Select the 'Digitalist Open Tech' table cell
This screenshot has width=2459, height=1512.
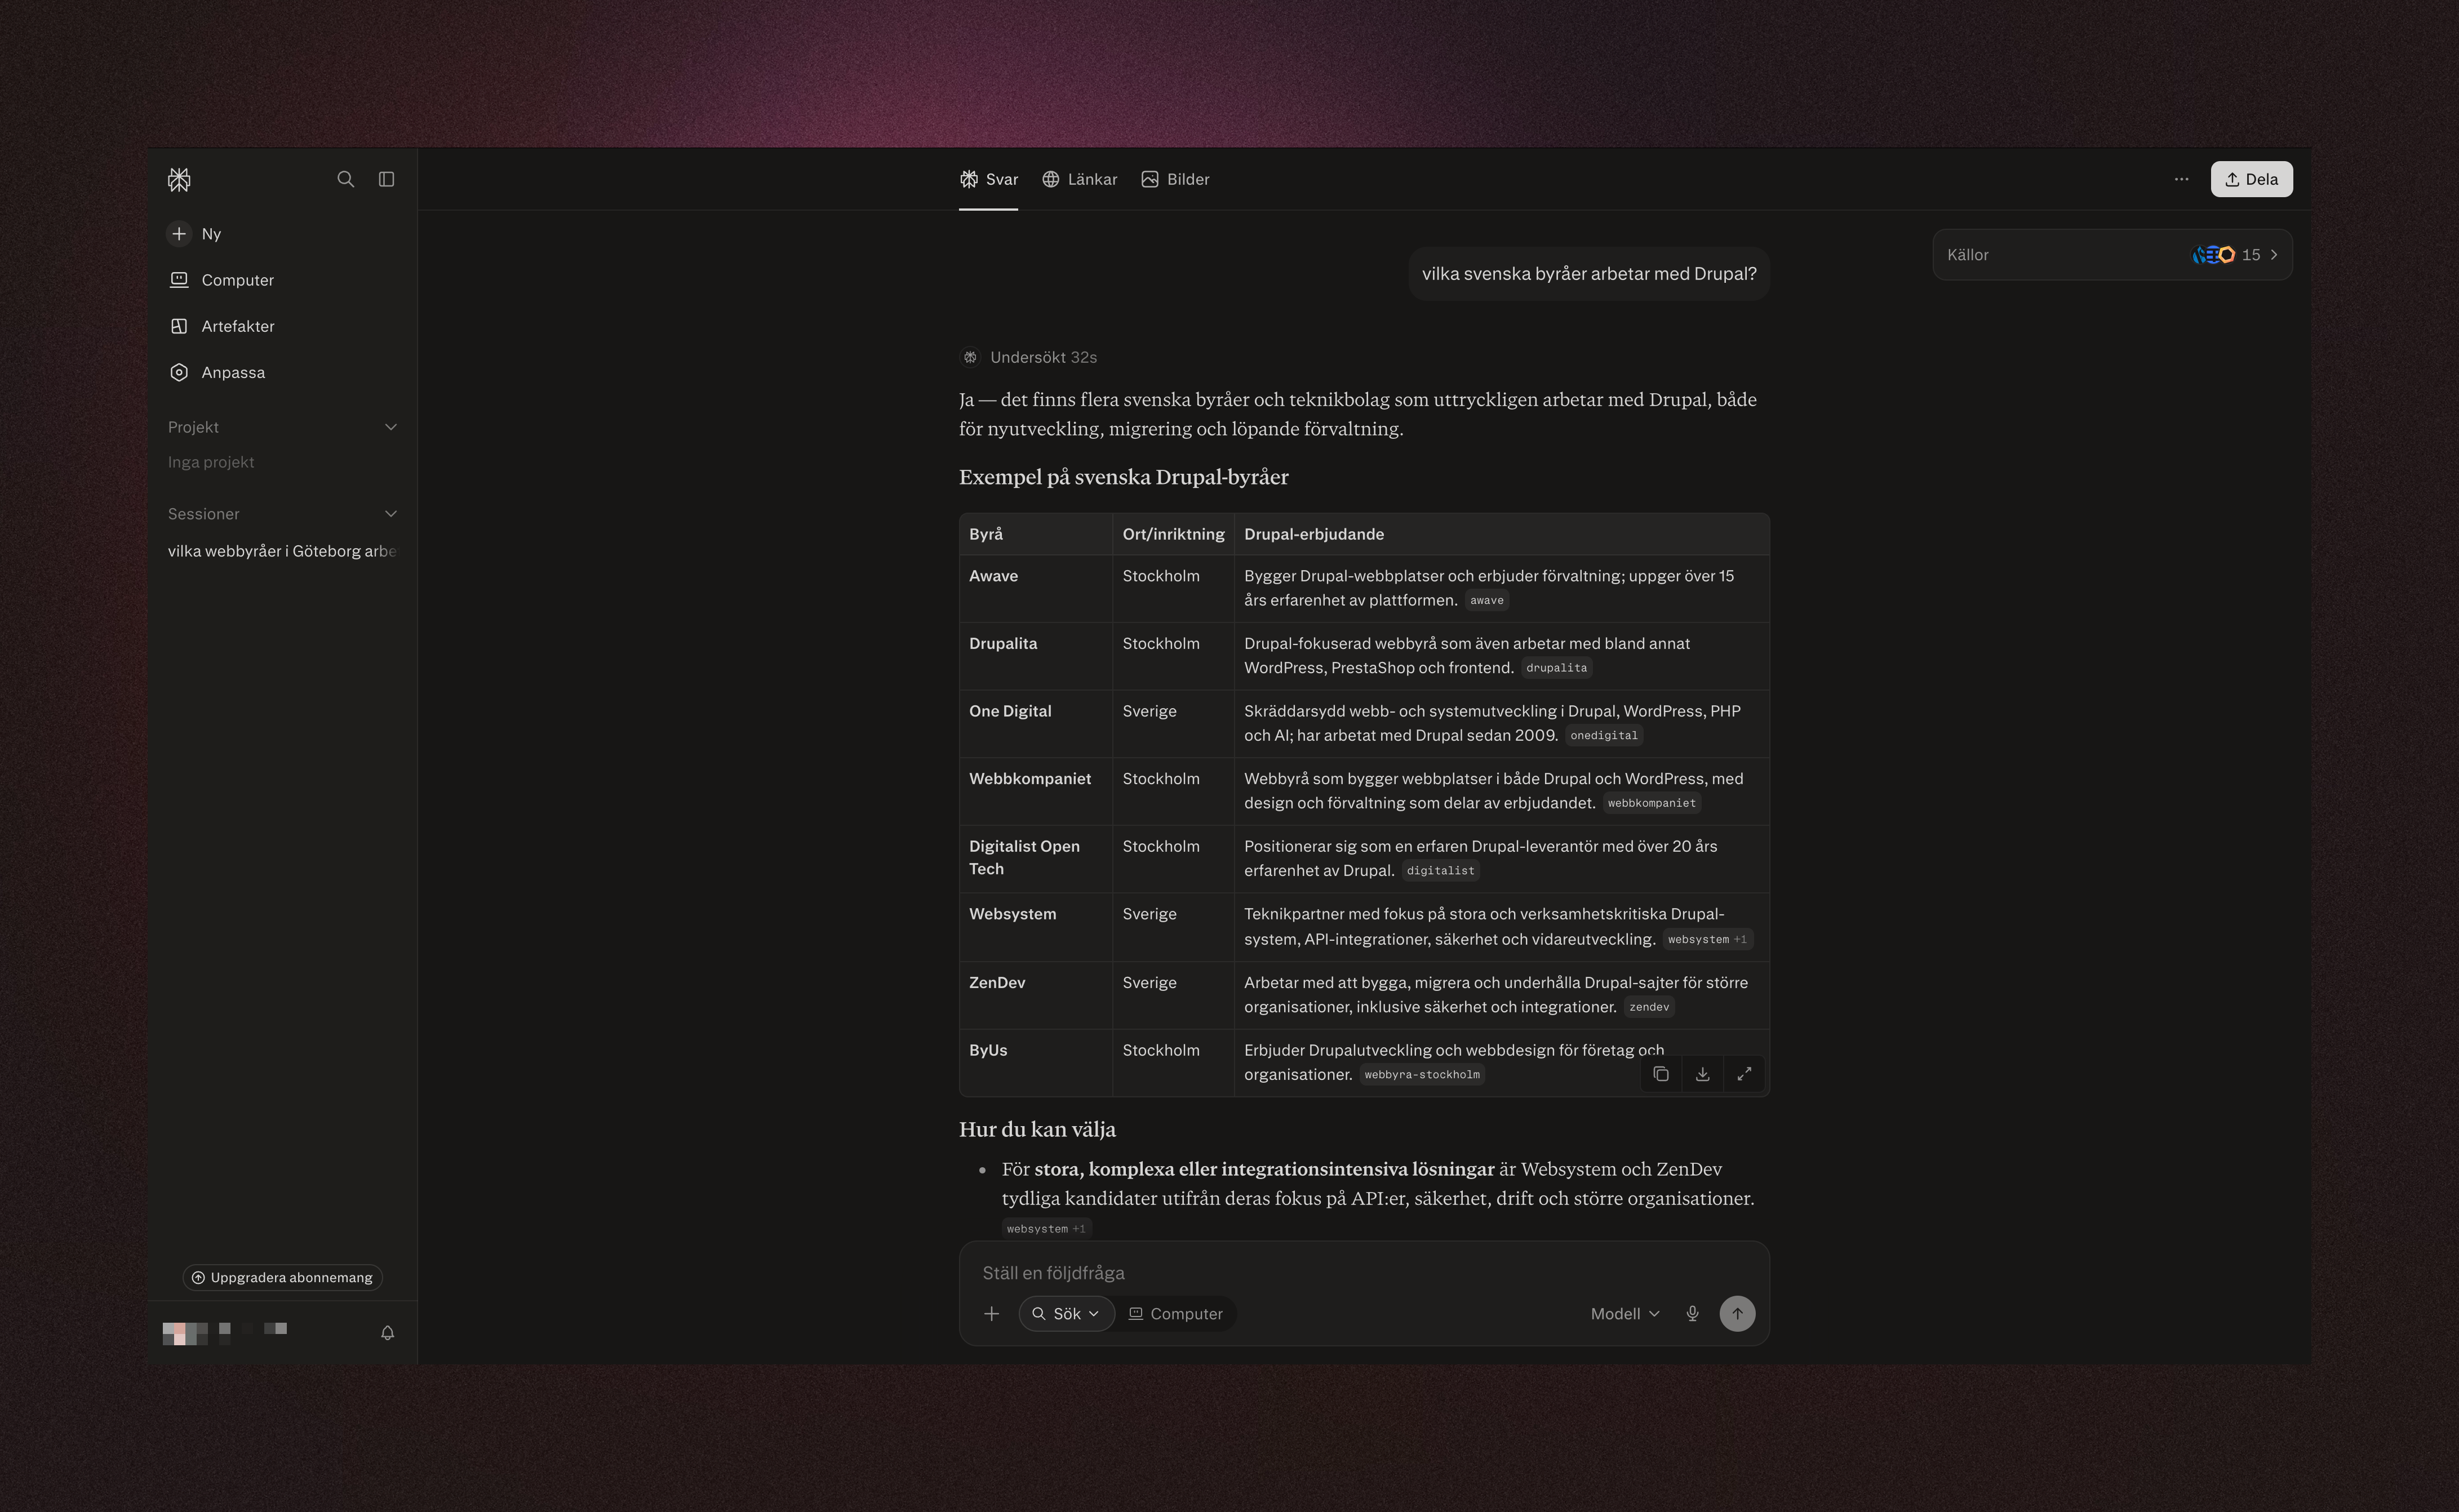click(x=1036, y=859)
